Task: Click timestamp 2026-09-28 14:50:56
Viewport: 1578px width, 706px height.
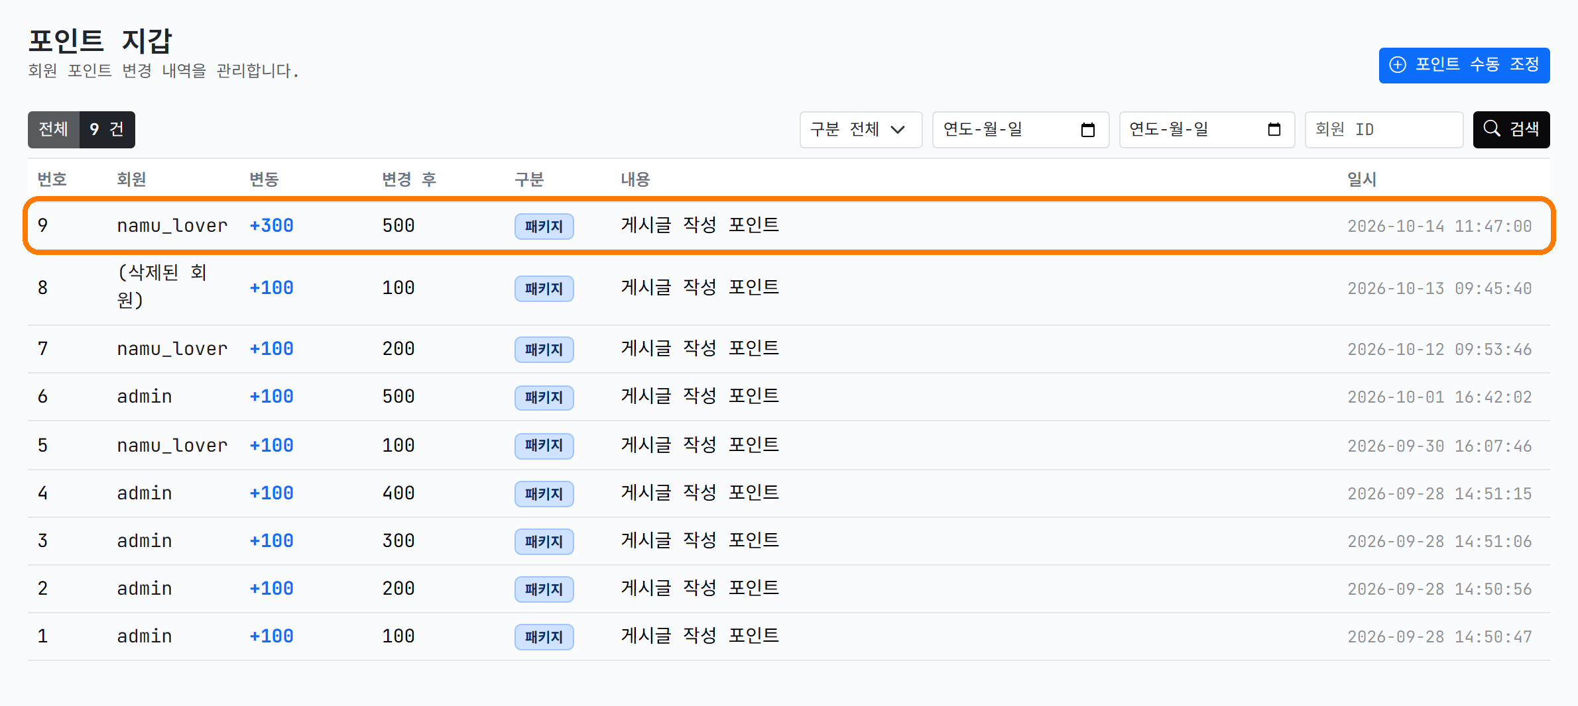Action: coord(1439,589)
